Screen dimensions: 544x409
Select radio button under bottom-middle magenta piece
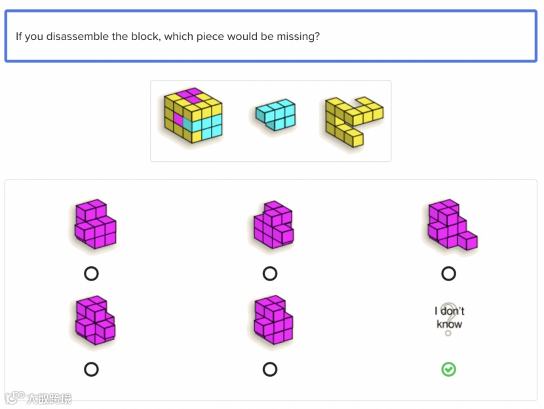(270, 370)
